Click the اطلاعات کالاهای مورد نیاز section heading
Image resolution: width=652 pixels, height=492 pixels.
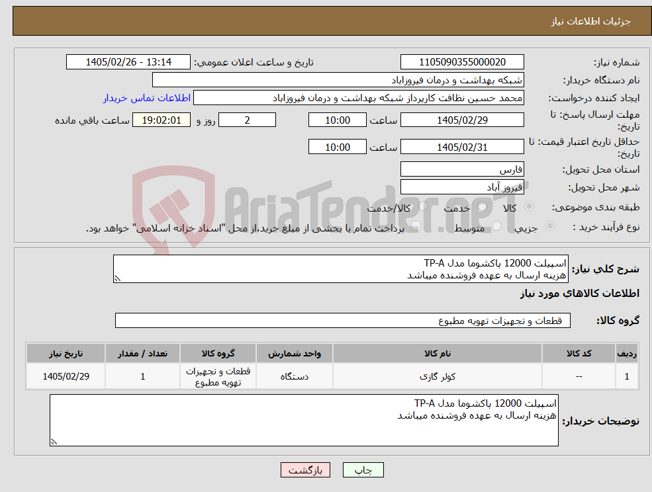pyautogui.click(x=580, y=294)
